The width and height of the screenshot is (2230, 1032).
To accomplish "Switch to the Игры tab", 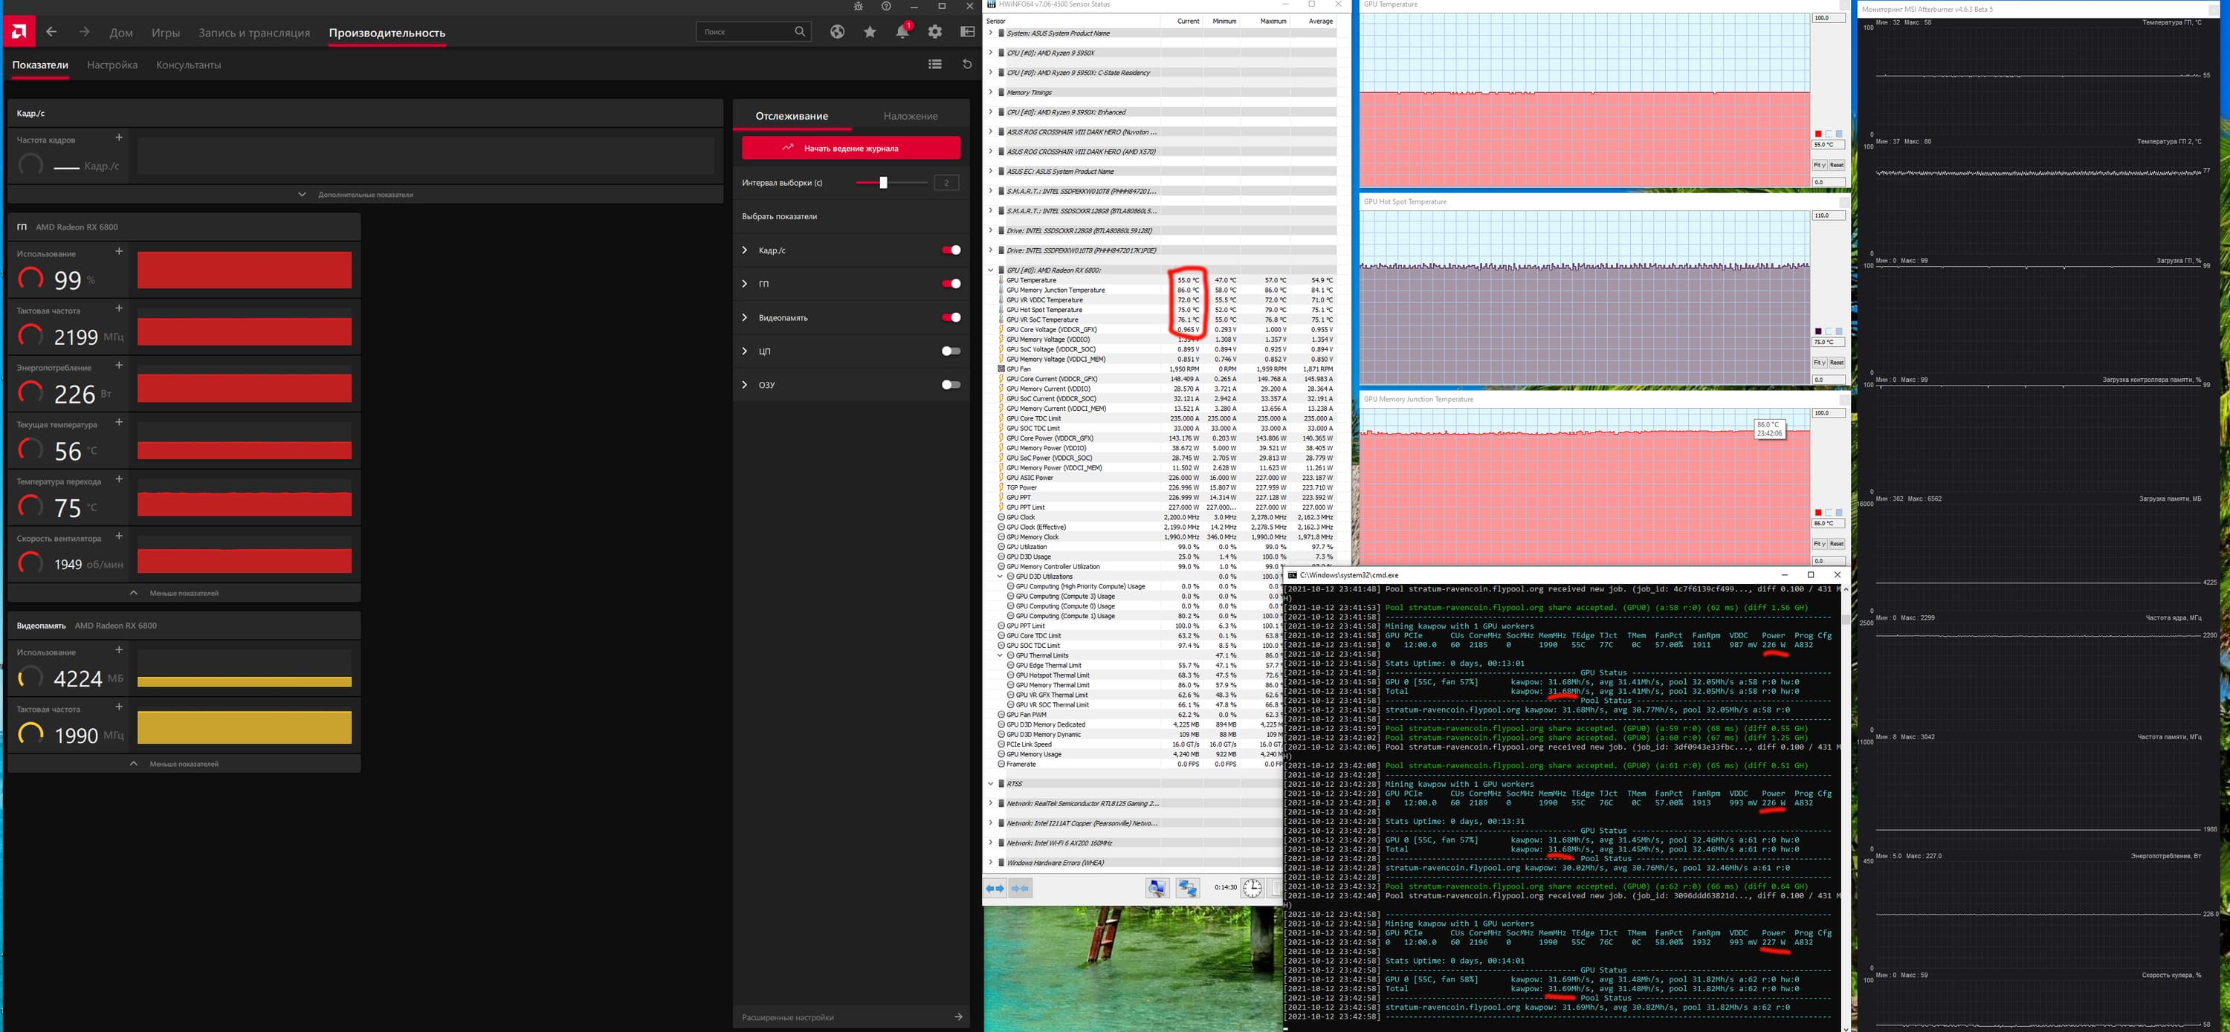I will [x=165, y=33].
